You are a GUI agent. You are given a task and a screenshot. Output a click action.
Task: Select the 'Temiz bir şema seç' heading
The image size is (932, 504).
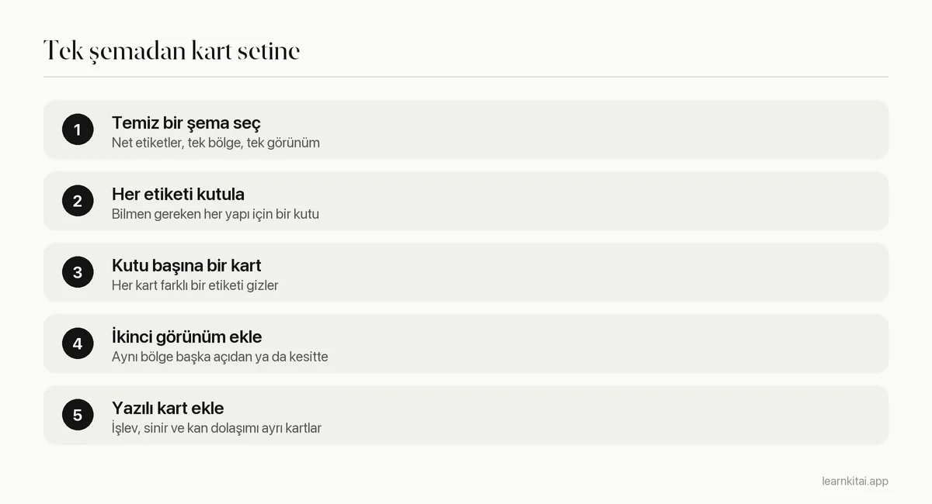coord(186,123)
